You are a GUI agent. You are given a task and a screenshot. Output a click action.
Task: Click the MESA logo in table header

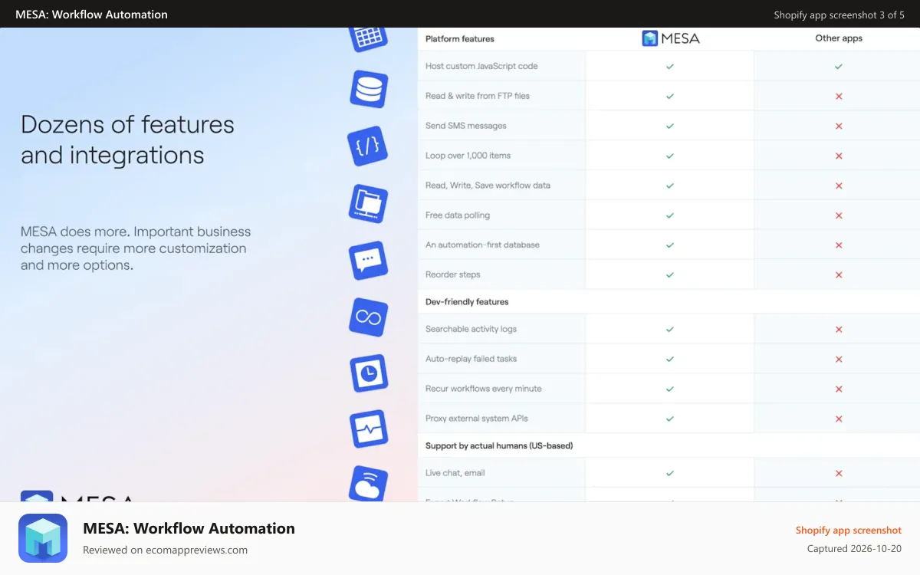(670, 38)
